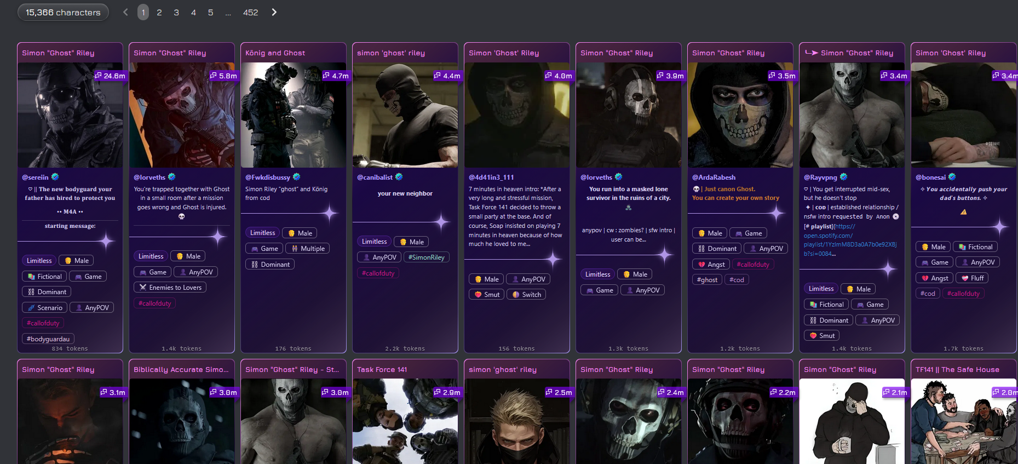Click the 2.4m chat count badge
The image size is (1018, 464).
point(671,392)
